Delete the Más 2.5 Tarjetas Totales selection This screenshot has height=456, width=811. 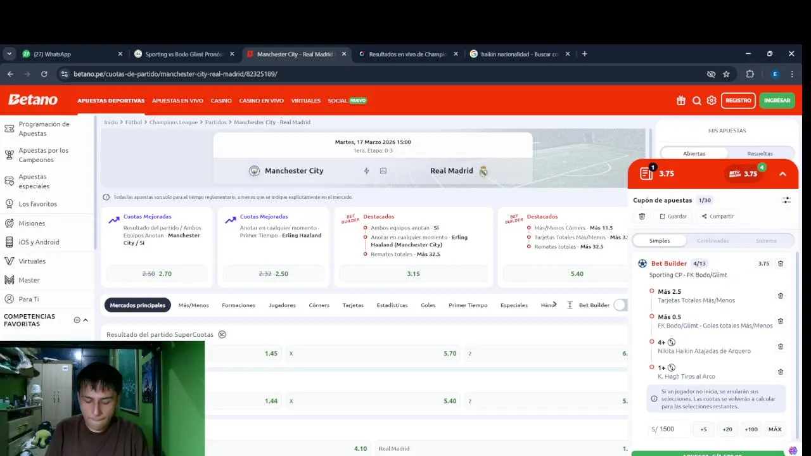click(x=781, y=296)
